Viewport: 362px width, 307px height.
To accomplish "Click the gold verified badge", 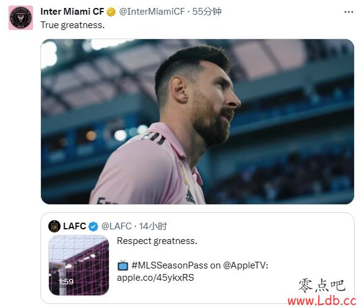I will (x=111, y=12).
